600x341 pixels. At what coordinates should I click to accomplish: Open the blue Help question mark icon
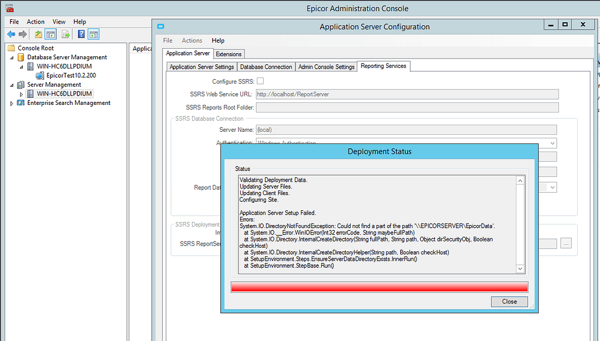pyautogui.click(x=81, y=35)
